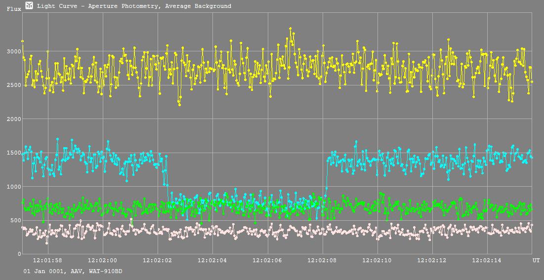Click the 500 flux axis value
This screenshot has width=544, height=280.
[16, 220]
